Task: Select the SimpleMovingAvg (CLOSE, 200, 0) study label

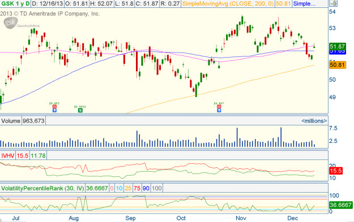Action: [228, 3]
